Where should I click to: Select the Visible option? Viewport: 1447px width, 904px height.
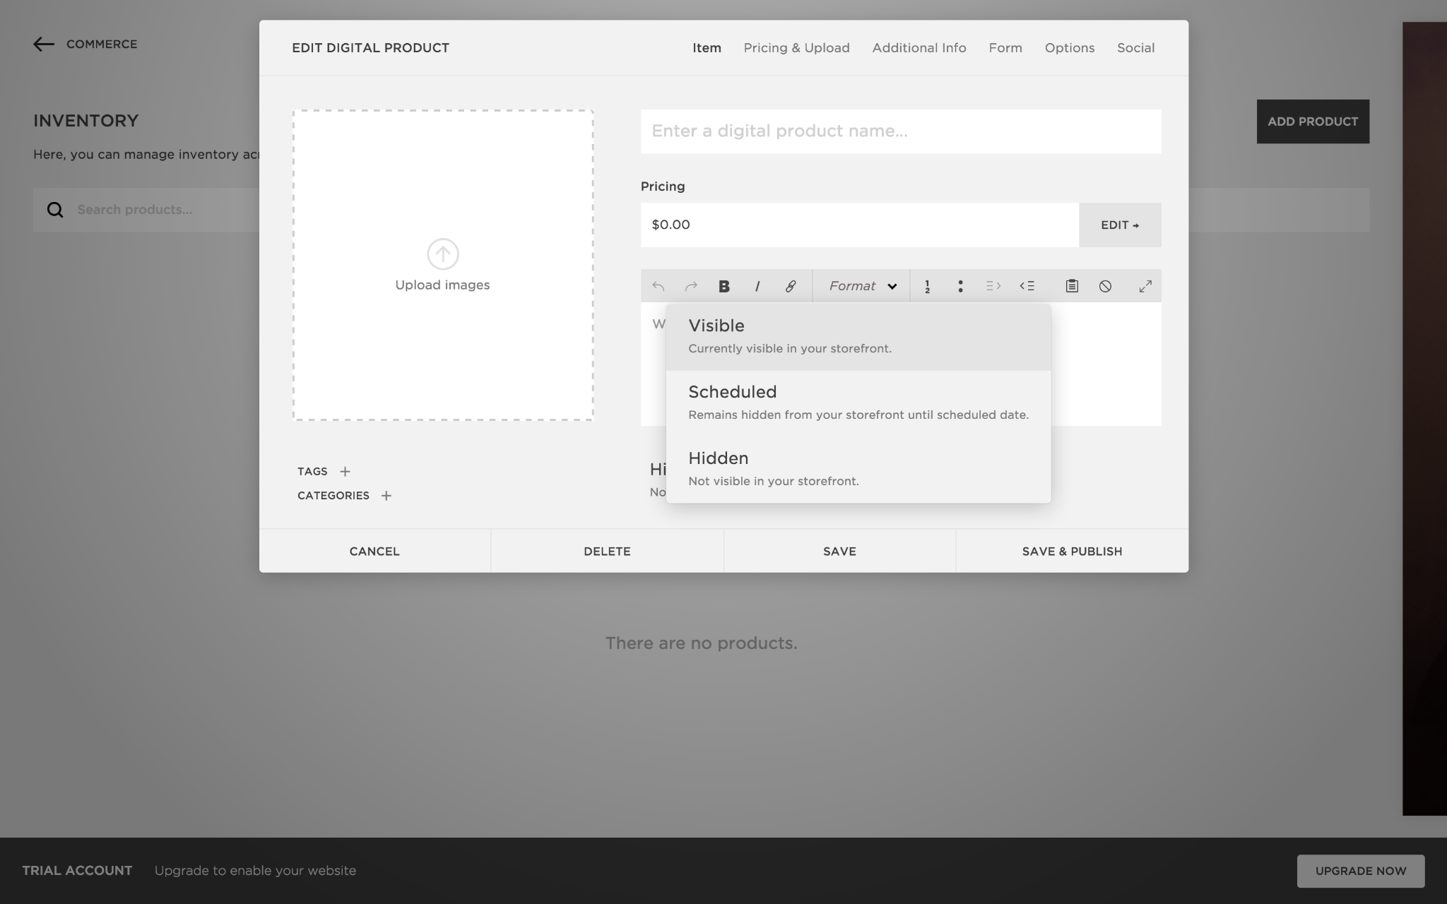click(858, 337)
